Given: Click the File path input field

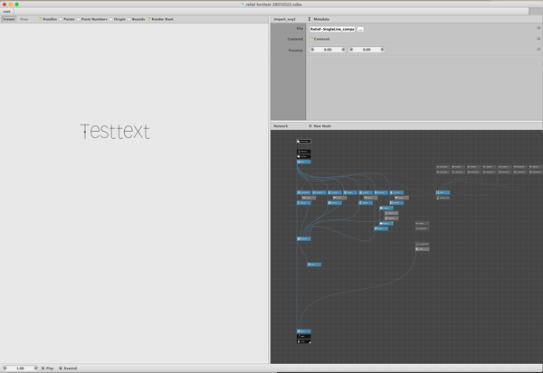Looking at the screenshot, I should (332, 29).
